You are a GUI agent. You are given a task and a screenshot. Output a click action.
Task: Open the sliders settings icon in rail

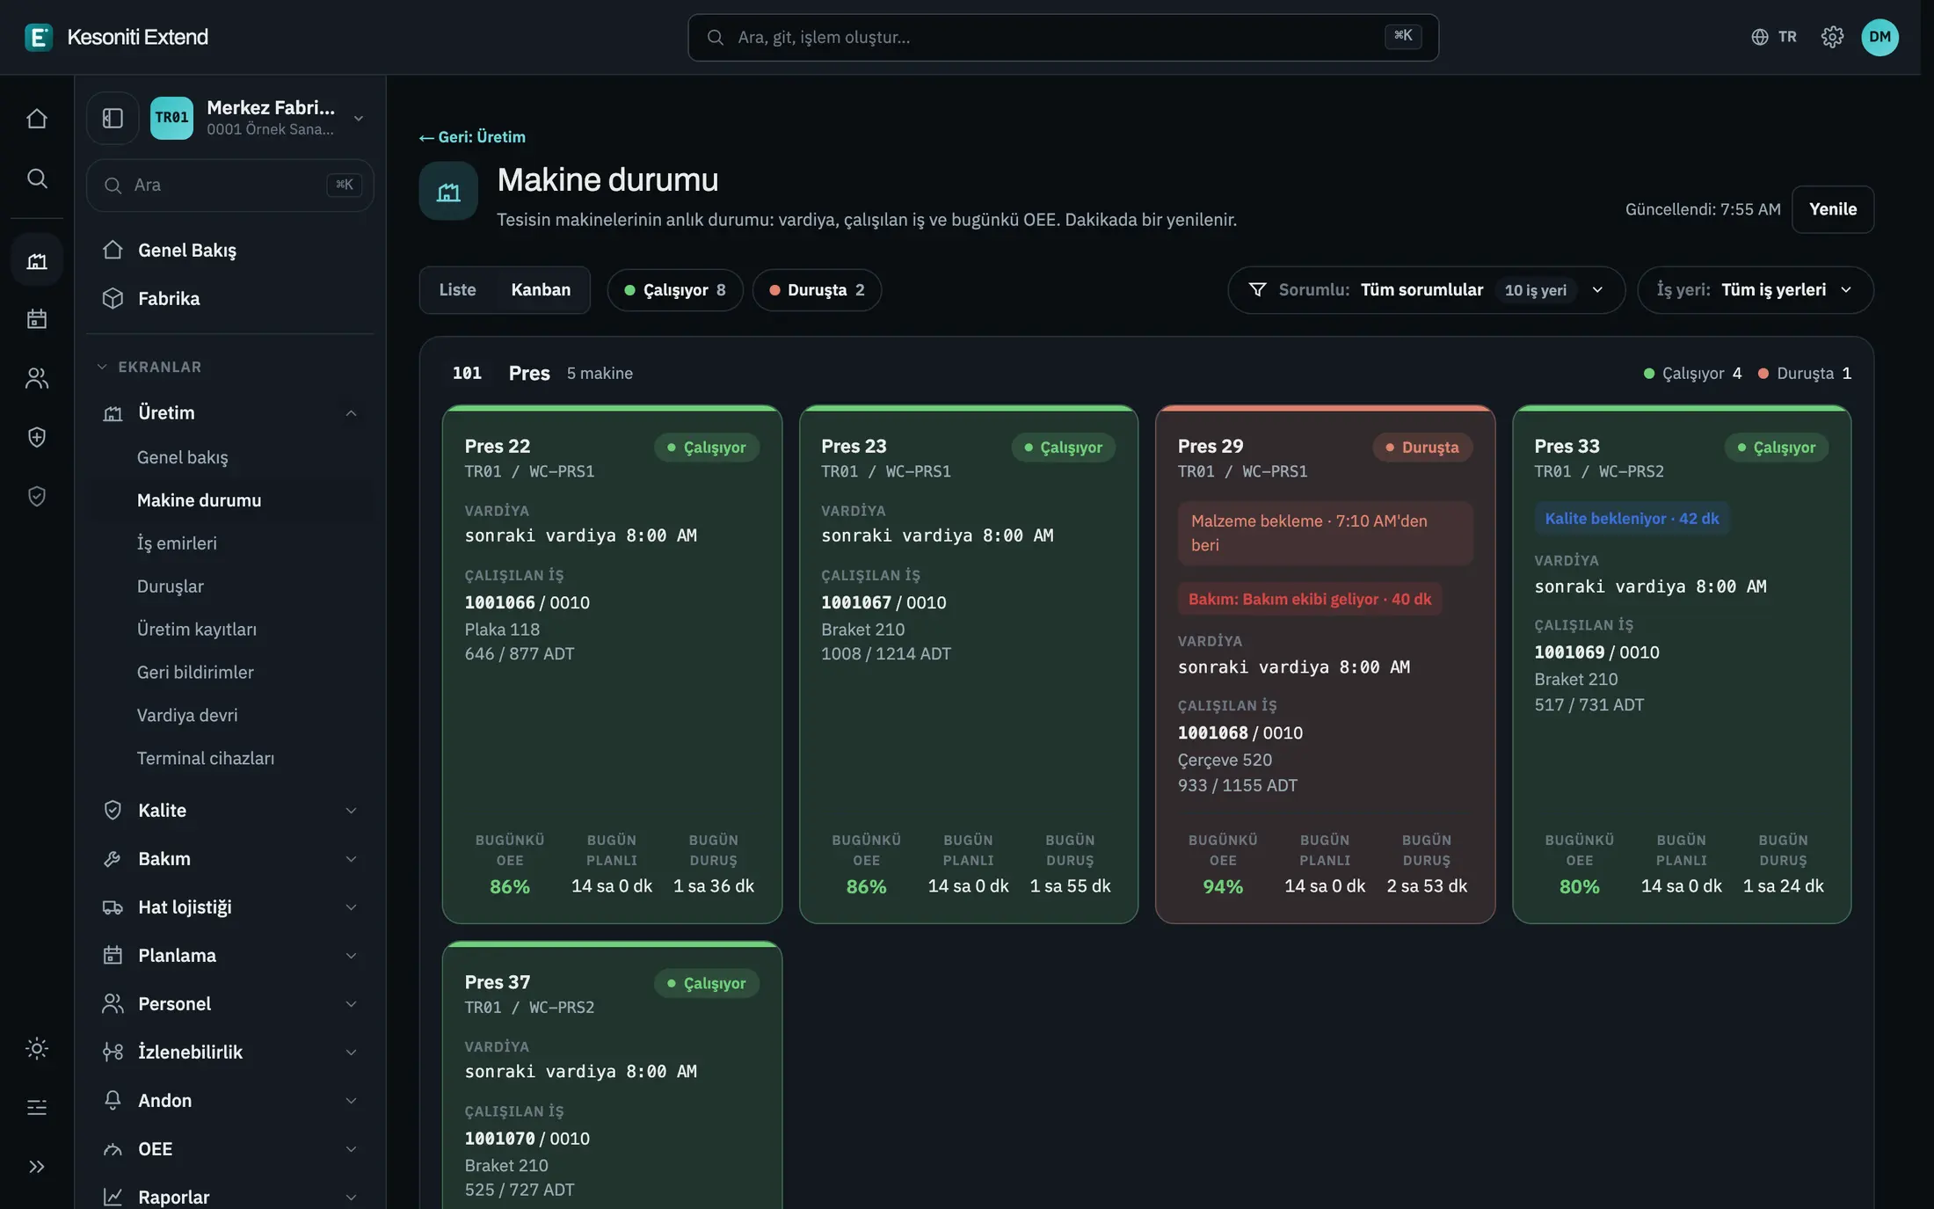point(37,1107)
